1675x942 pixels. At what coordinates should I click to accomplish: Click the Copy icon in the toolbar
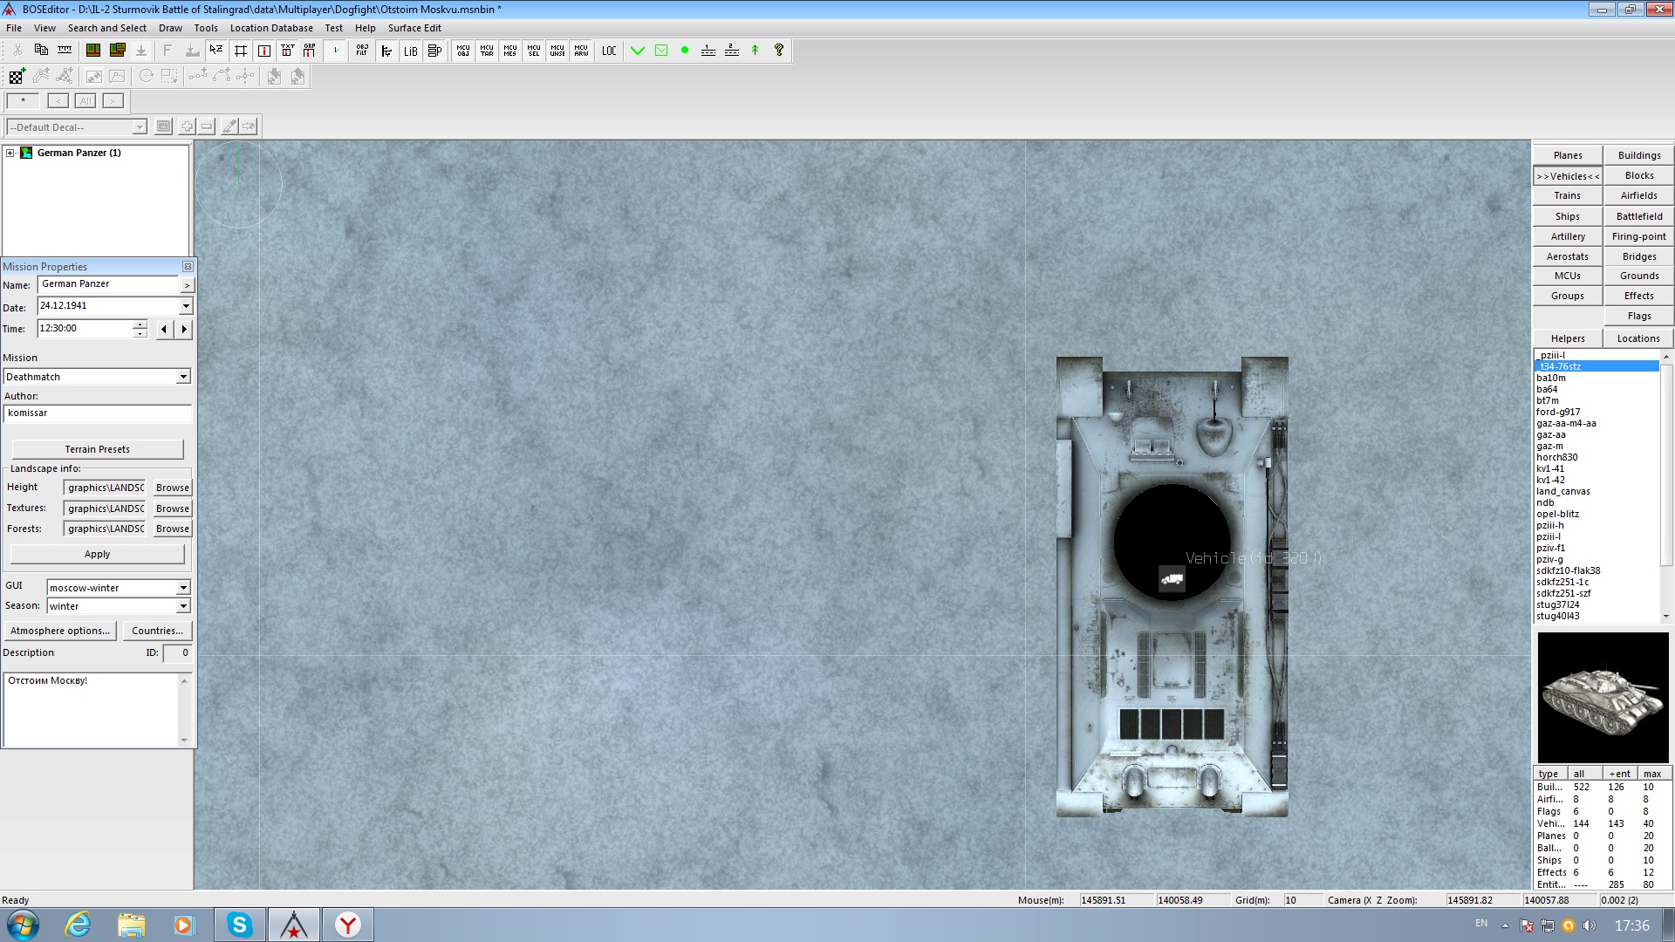click(41, 51)
